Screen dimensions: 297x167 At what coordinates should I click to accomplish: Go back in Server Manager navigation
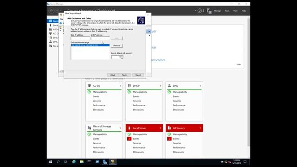pos(52,11)
